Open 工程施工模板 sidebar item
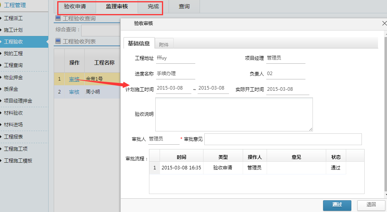Screen dimensions: 387x212 point(18,160)
